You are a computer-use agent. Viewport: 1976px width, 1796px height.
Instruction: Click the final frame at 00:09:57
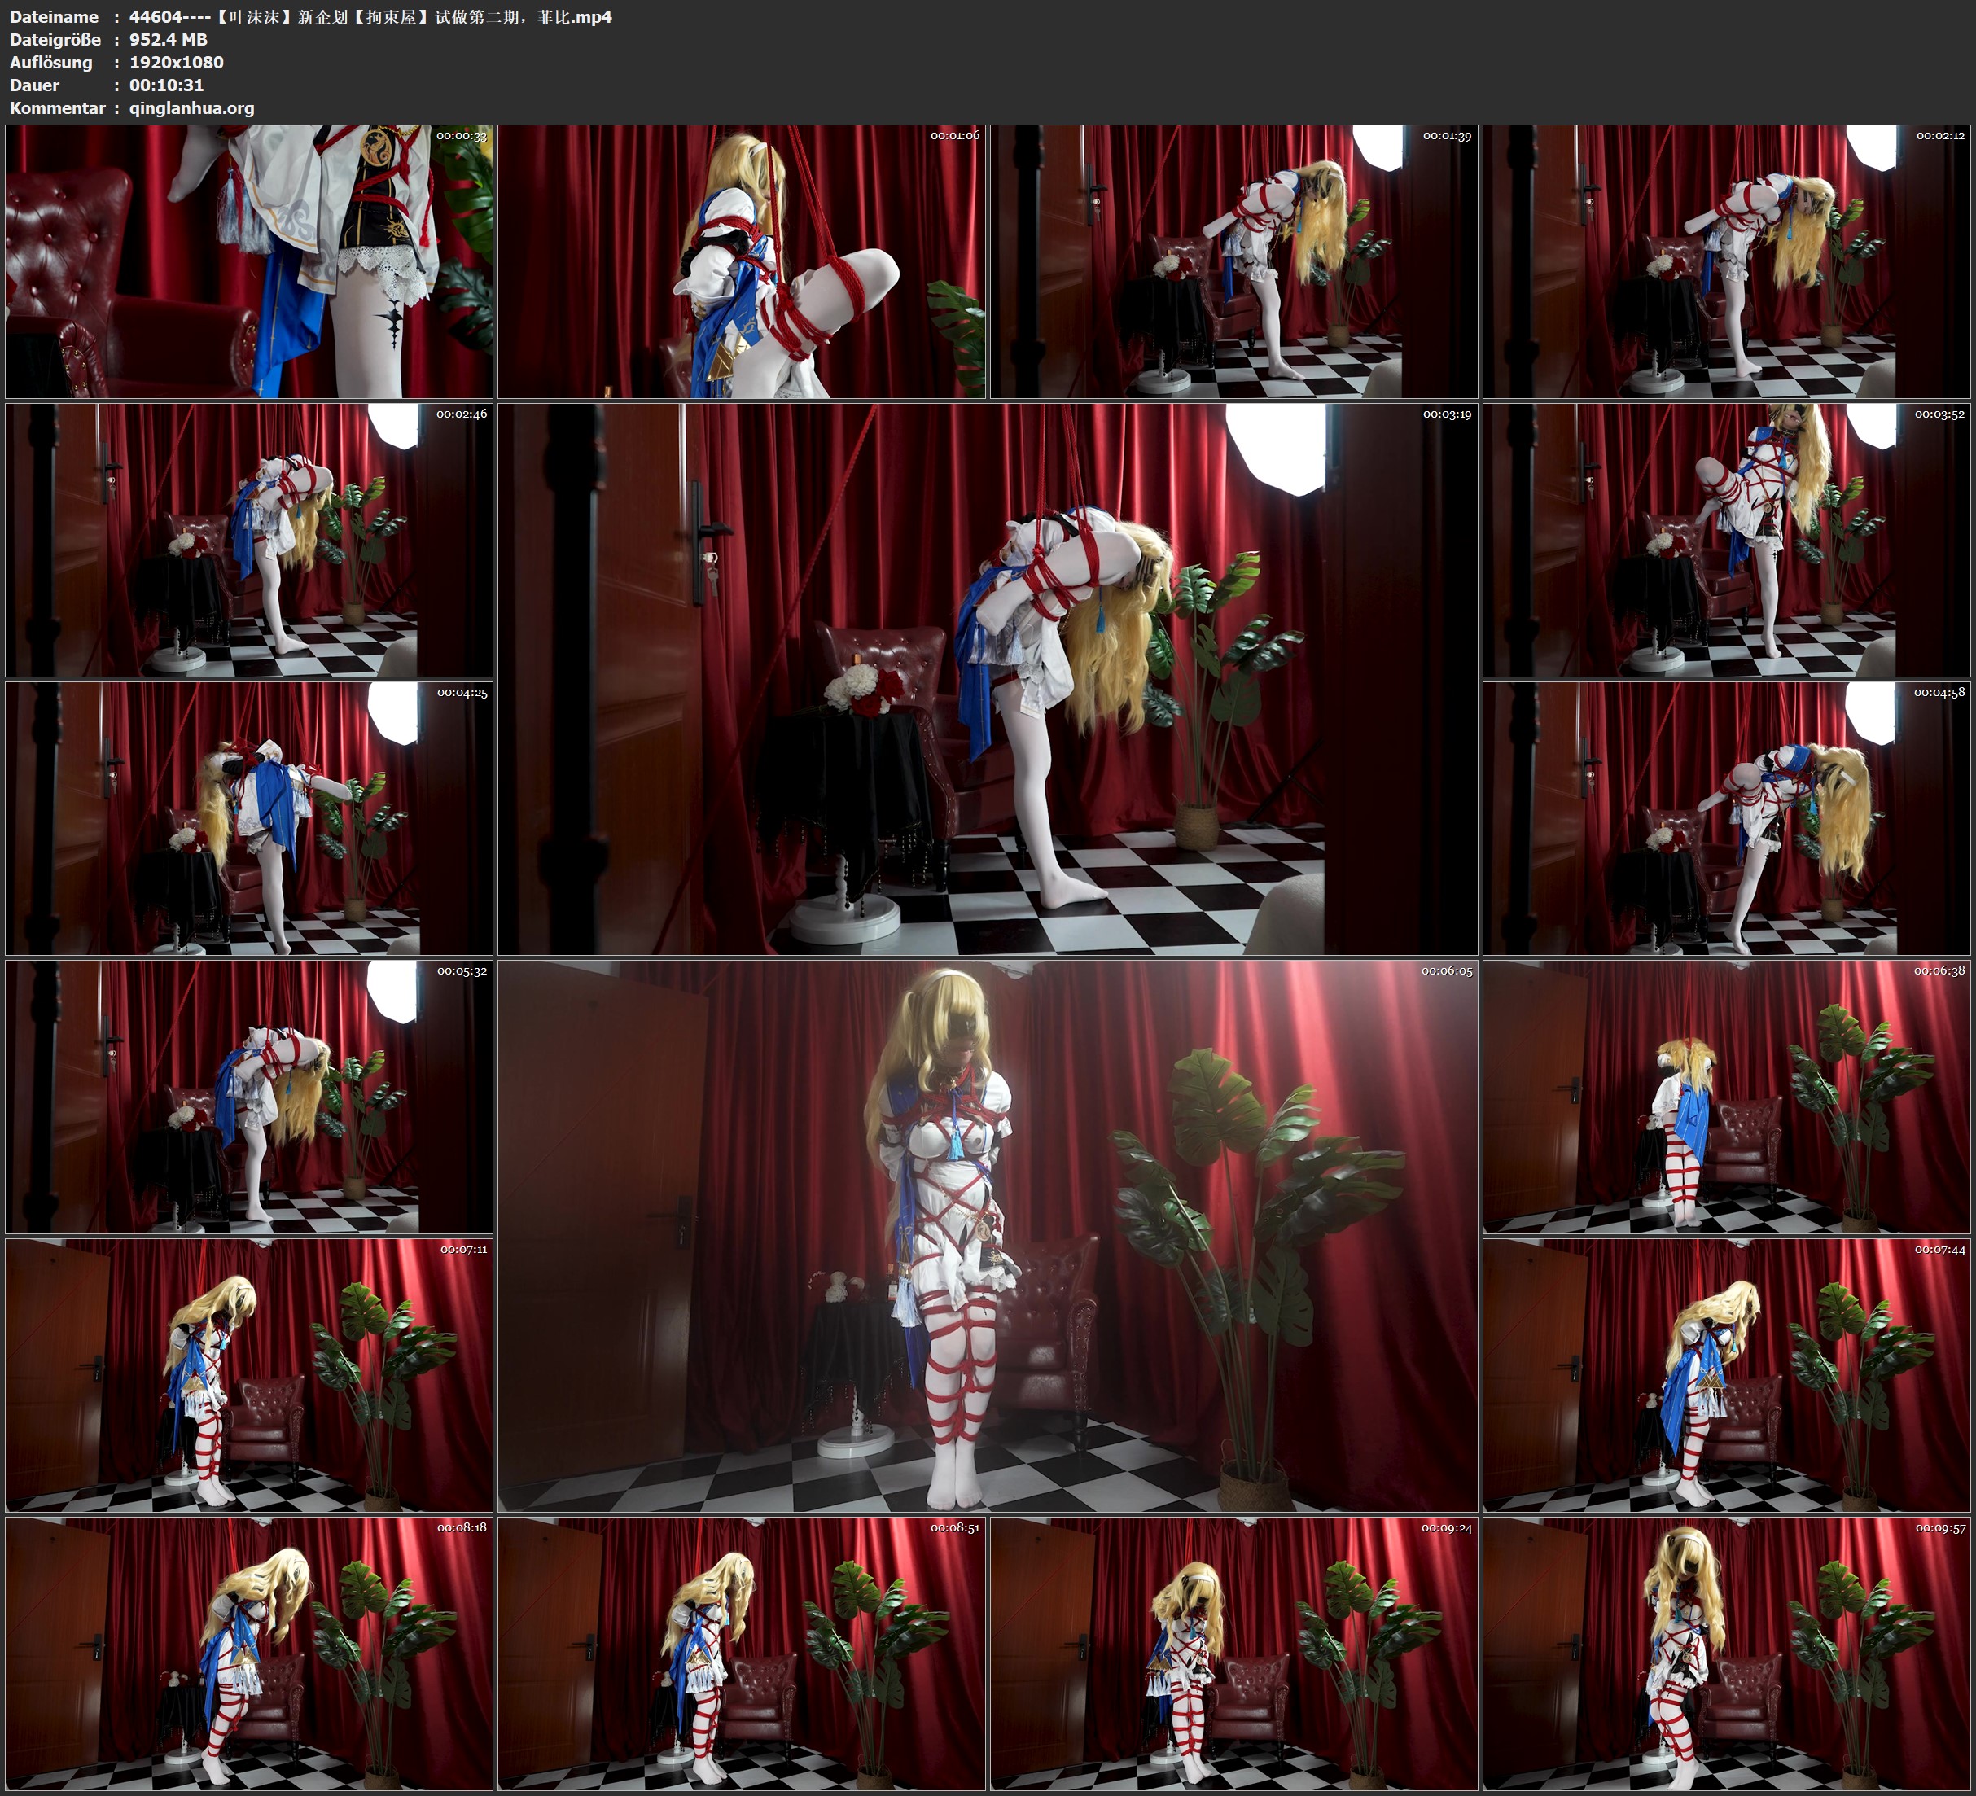tap(1727, 1653)
